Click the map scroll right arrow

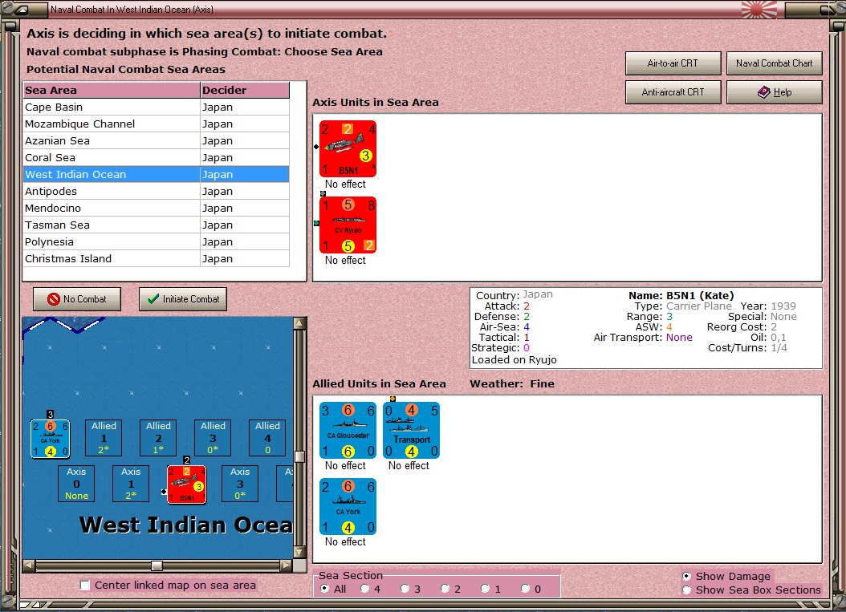click(x=287, y=565)
